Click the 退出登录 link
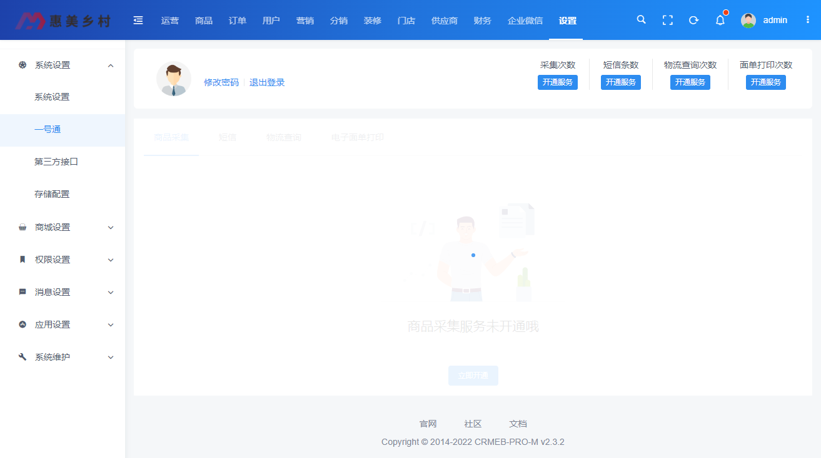The image size is (821, 458). click(x=267, y=82)
